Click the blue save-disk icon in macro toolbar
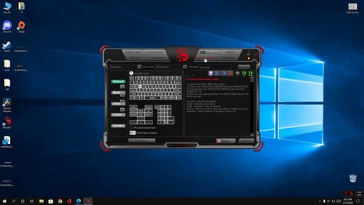Image resolution: width=364 pixels, height=205 pixels. coord(210,73)
